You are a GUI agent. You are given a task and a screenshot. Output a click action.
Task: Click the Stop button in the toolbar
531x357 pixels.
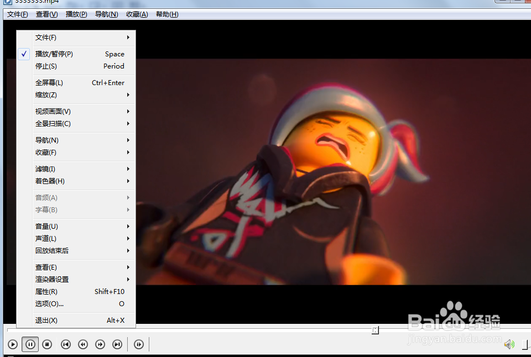[x=47, y=344]
